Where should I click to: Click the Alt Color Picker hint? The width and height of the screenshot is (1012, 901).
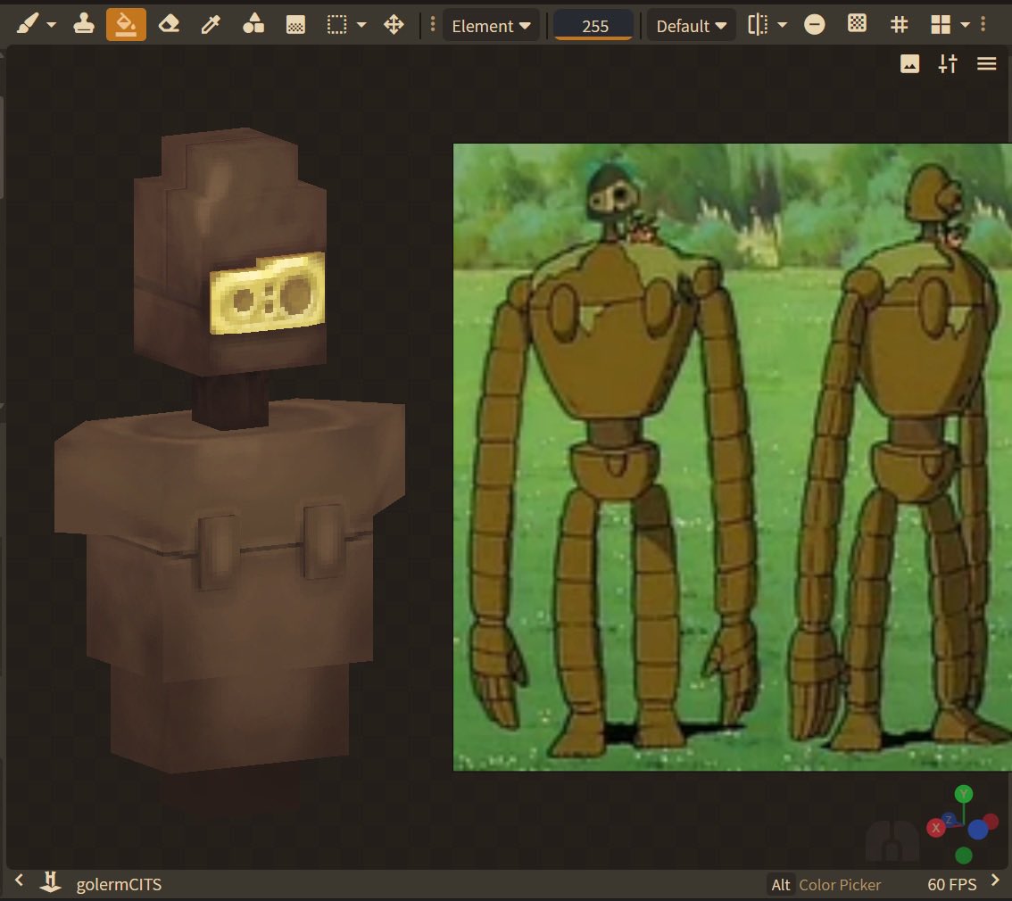click(x=825, y=885)
